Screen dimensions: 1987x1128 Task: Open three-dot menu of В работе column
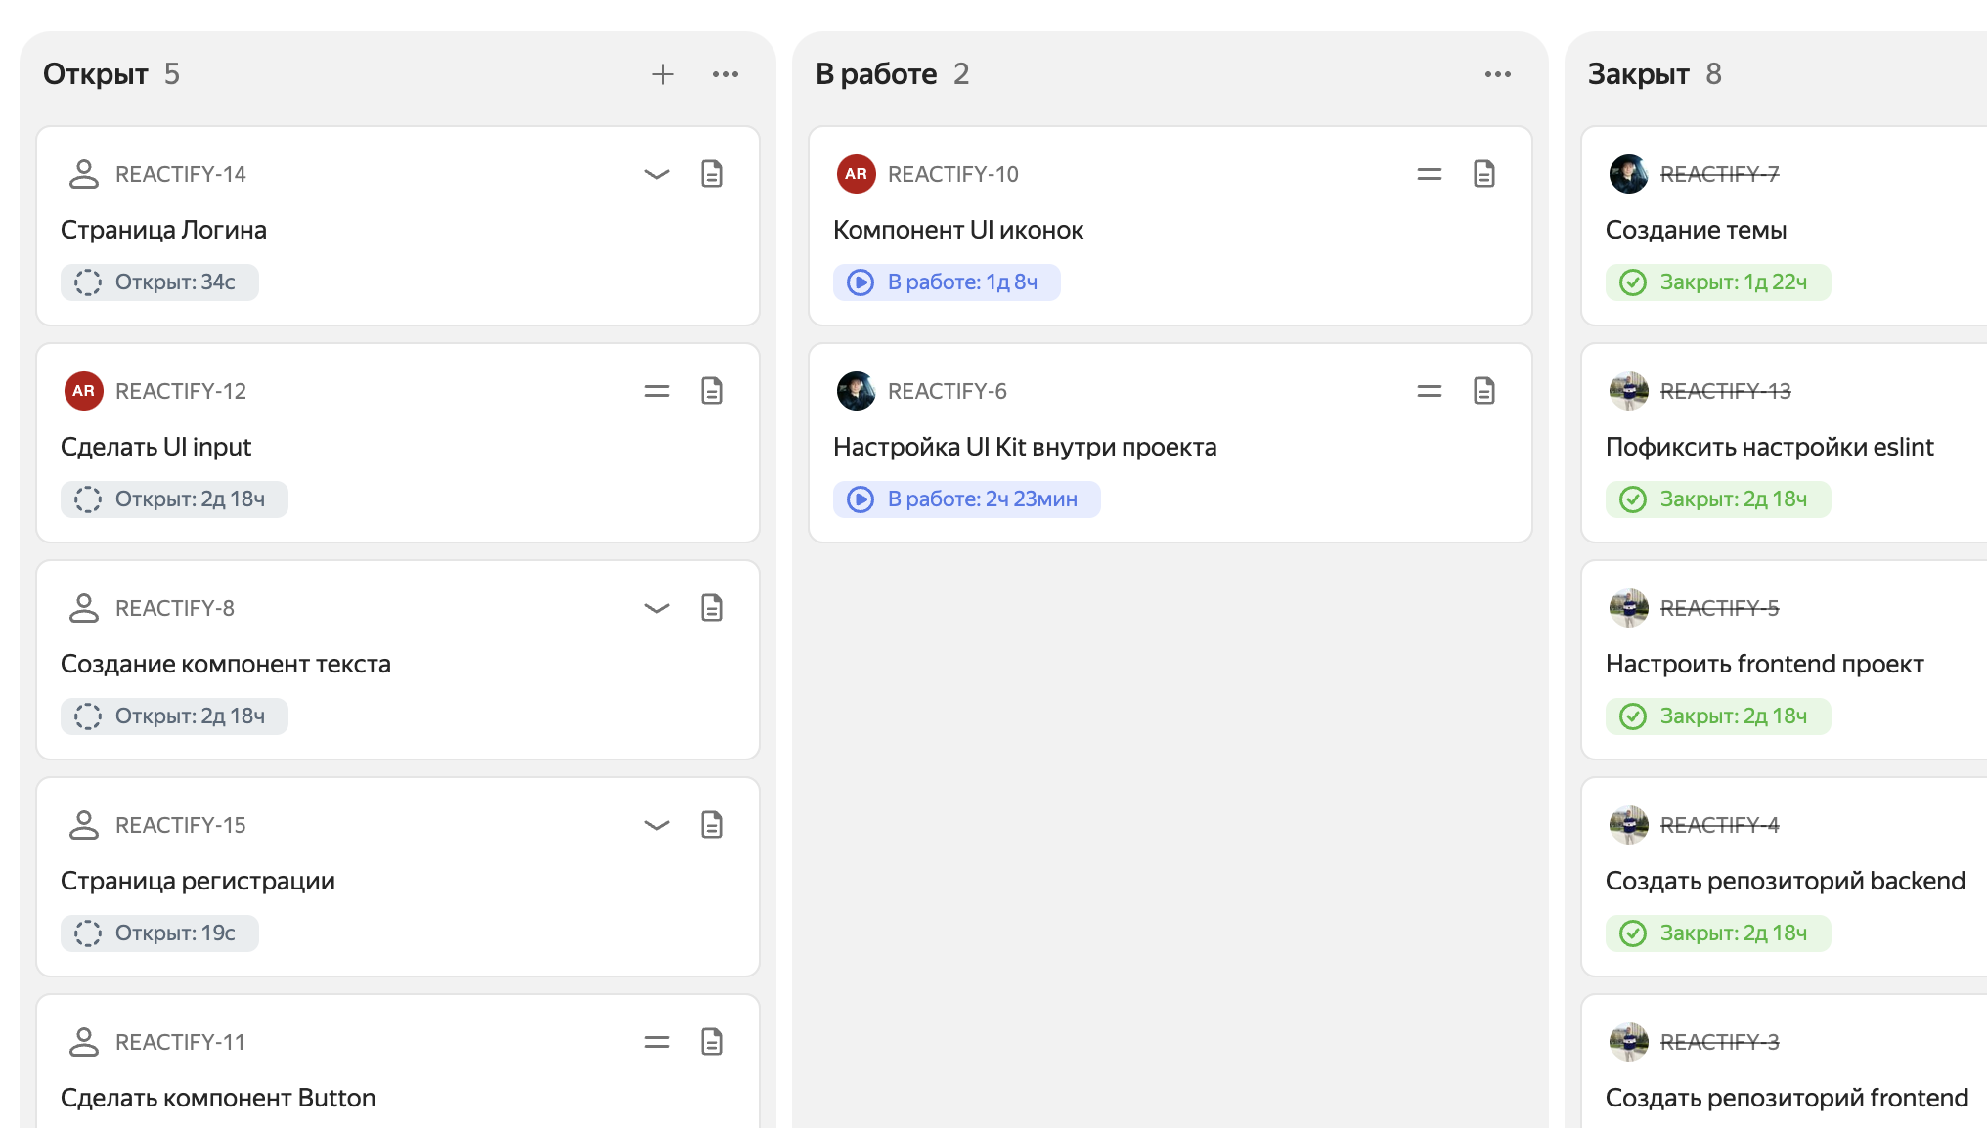(x=1497, y=74)
